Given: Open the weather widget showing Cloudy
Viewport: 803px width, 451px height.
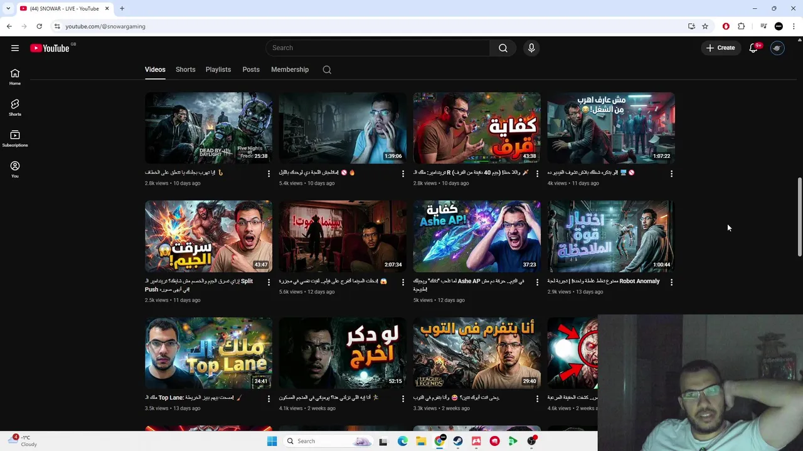Looking at the screenshot, I should pyautogui.click(x=24, y=441).
